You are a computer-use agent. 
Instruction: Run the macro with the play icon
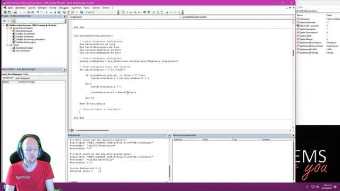pyautogui.click(x=47, y=12)
